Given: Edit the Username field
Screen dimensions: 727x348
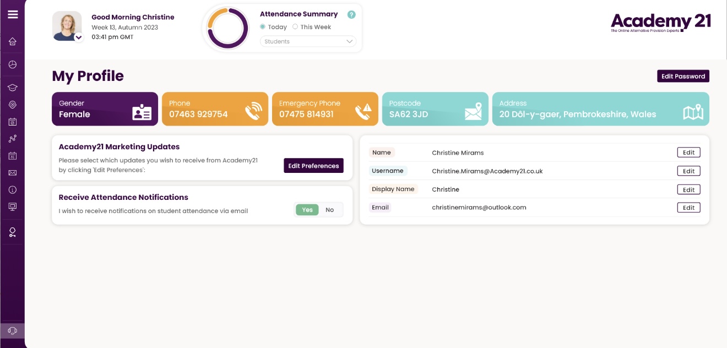Looking at the screenshot, I should 688,171.
